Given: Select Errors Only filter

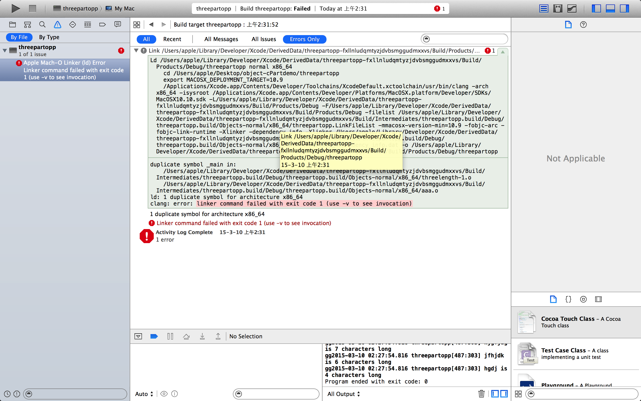Looking at the screenshot, I should [x=305, y=39].
